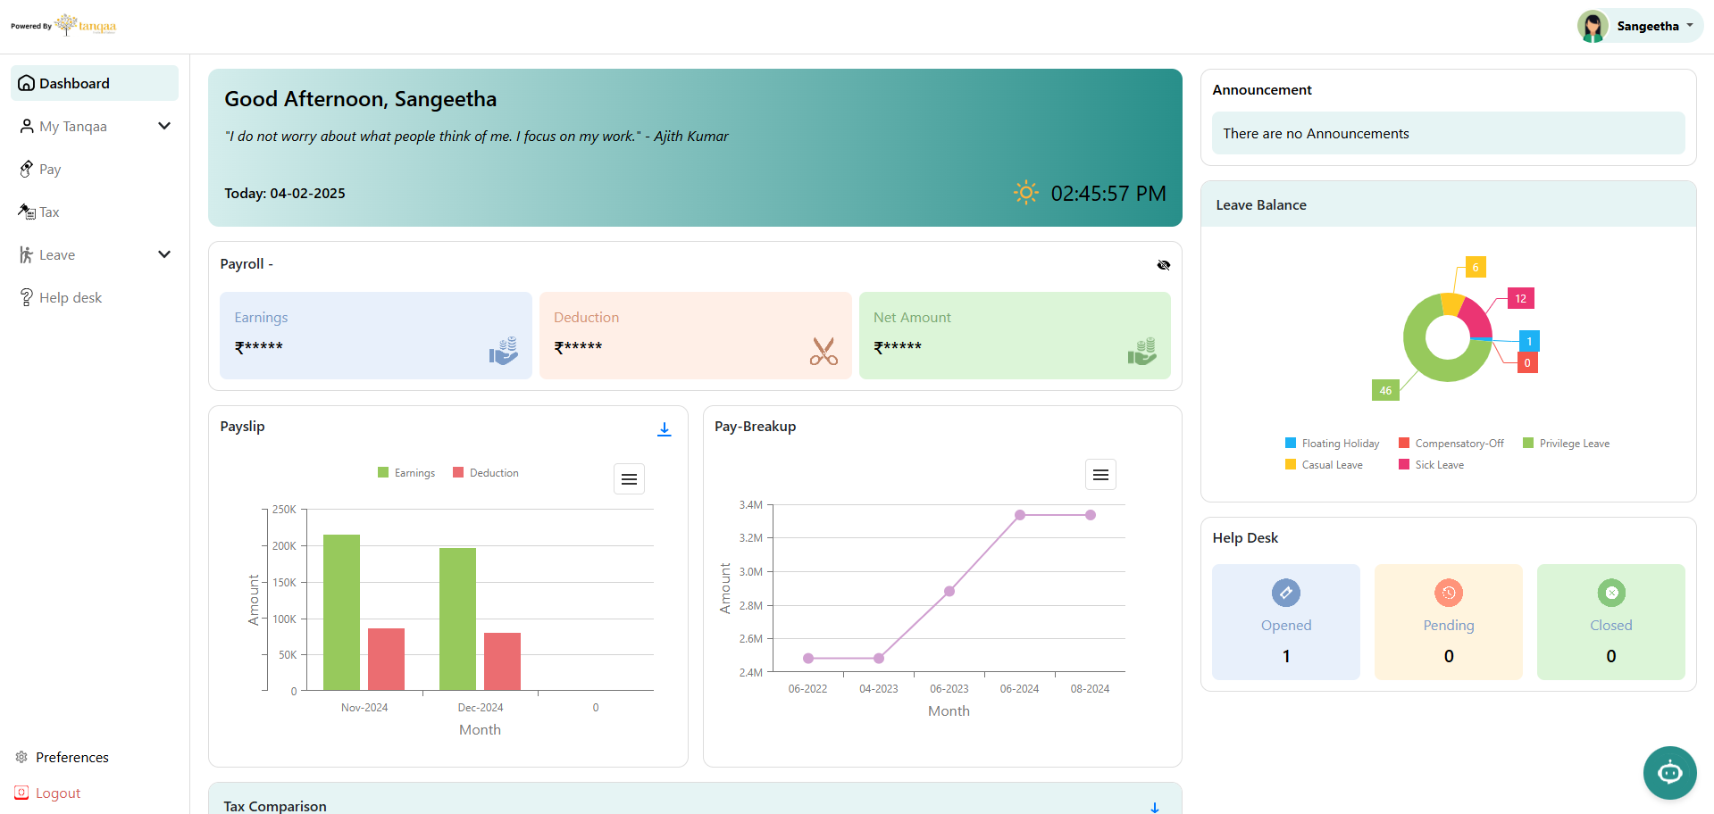Viewport: 1714px width, 814px height.
Task: Click the Tanqaa logo in header
Action: pos(87,25)
